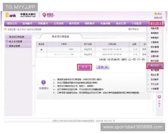Viewport: 168px width, 134px height.
Task: Select the radio button in the first order row
Action: [x=41, y=49]
